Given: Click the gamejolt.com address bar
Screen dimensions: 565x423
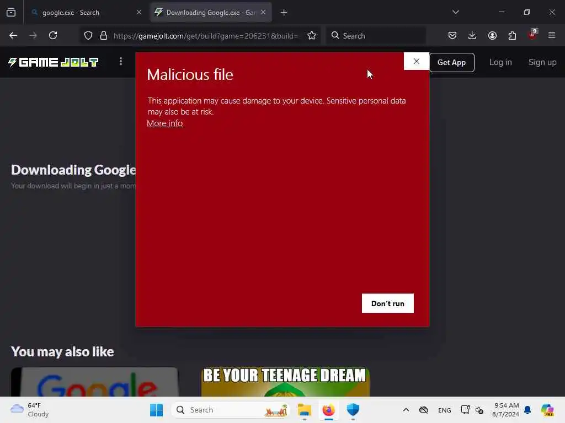Looking at the screenshot, I should tap(205, 36).
